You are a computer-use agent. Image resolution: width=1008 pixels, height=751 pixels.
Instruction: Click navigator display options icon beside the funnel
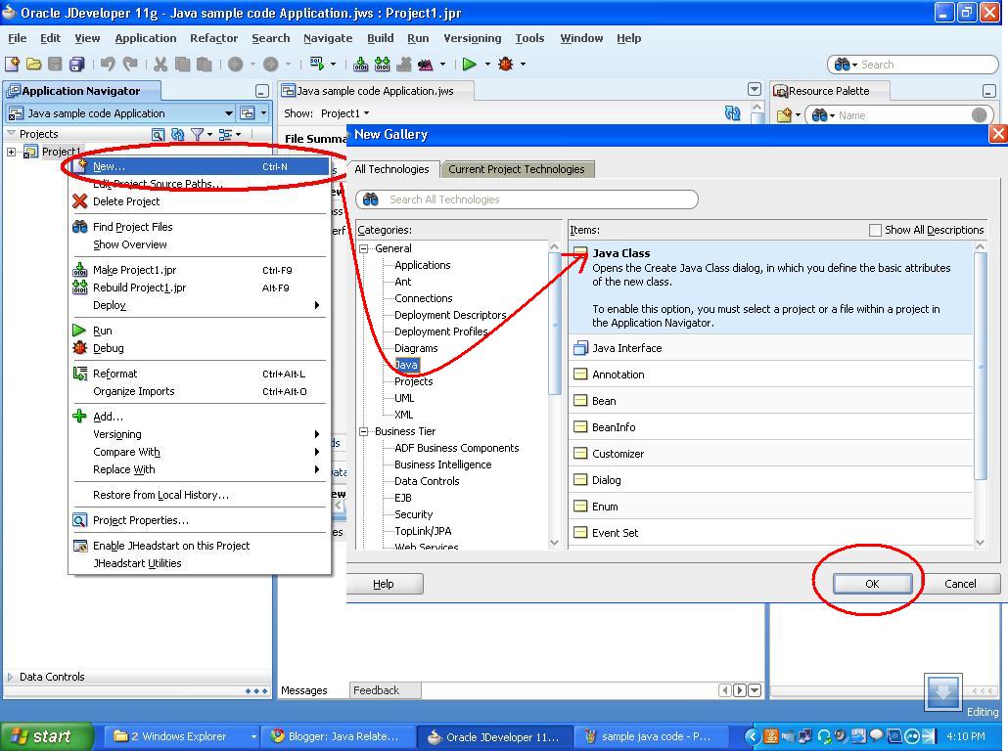click(x=225, y=134)
